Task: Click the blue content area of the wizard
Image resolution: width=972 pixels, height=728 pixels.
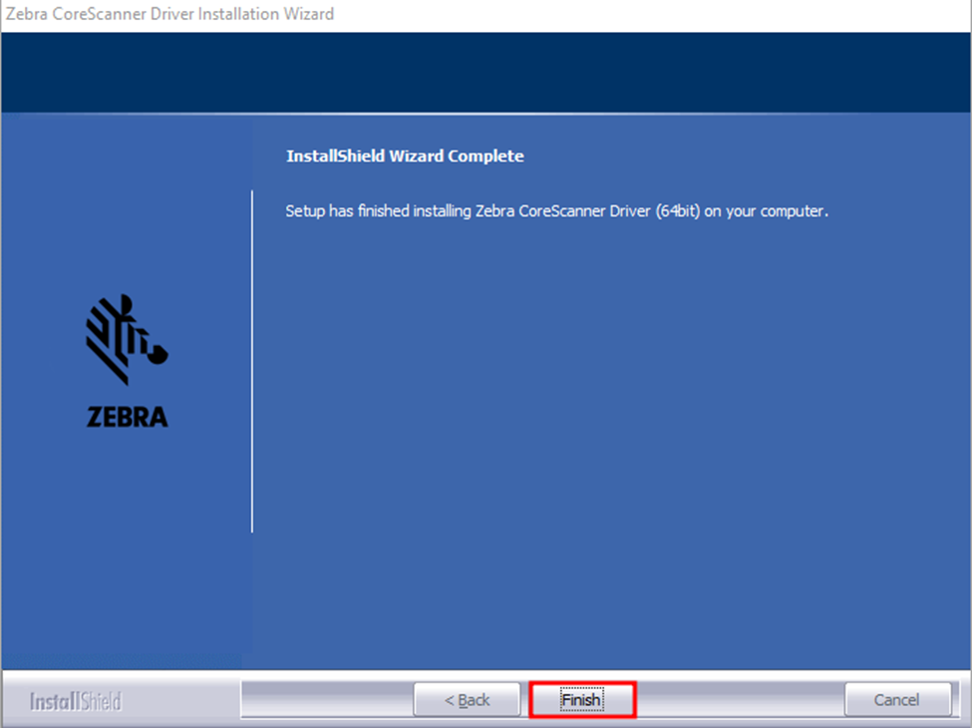Action: click(x=598, y=419)
